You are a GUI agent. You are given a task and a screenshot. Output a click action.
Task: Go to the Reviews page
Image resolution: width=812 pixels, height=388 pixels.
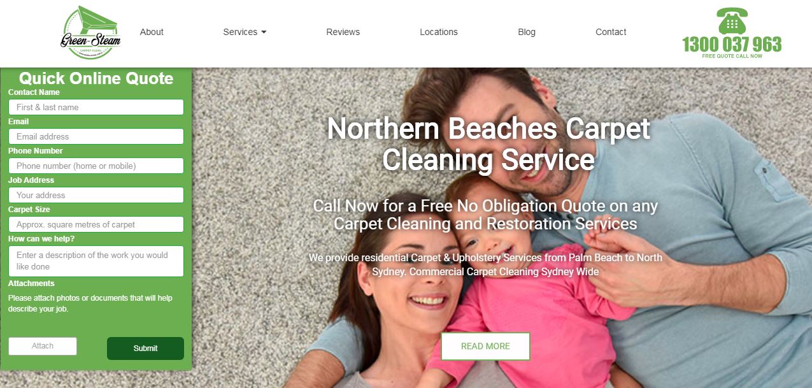pos(343,32)
